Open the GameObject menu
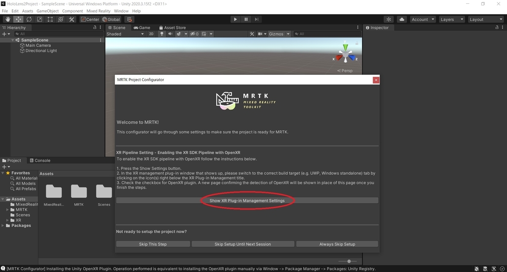The image size is (507, 272). click(48, 11)
